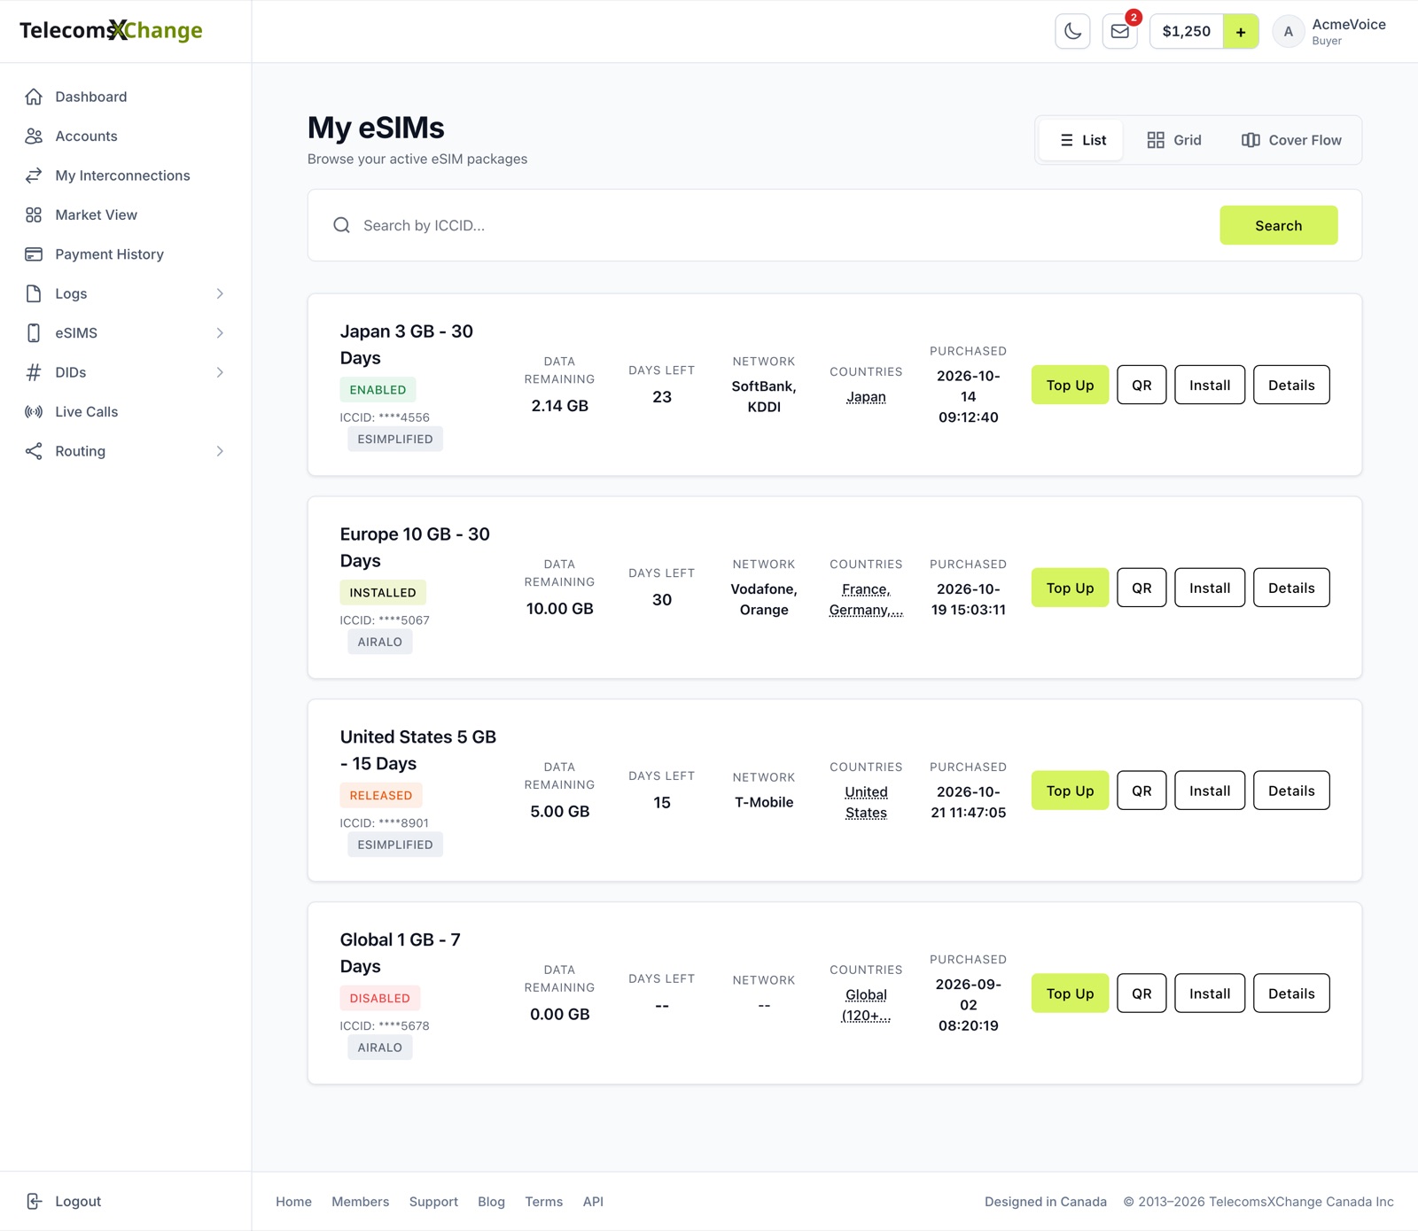The height and width of the screenshot is (1231, 1418).
Task: Top Up the Japan 3 GB eSIM
Action: click(1070, 385)
